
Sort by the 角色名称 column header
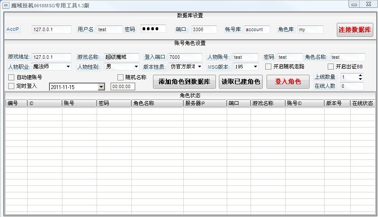(157, 104)
